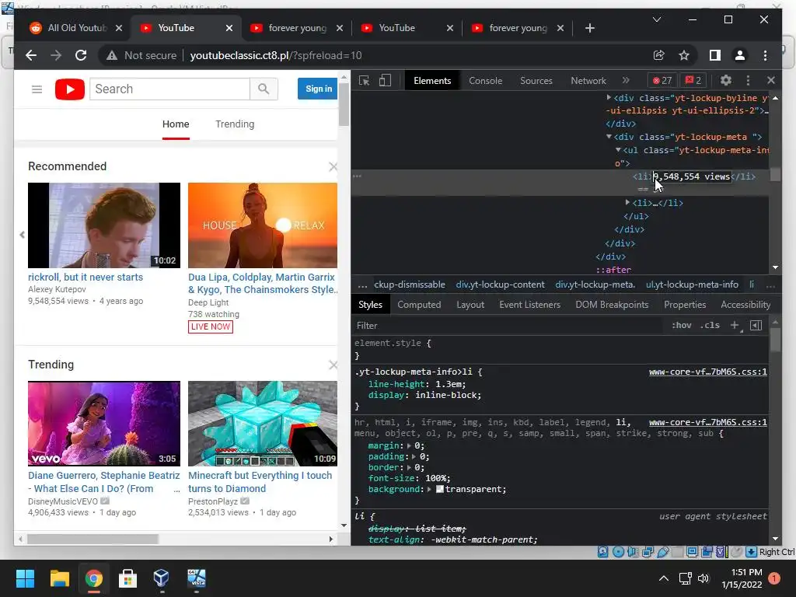Click the Sign in button

pos(318,89)
